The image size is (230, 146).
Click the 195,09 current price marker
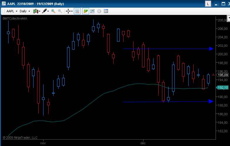[x=223, y=75]
